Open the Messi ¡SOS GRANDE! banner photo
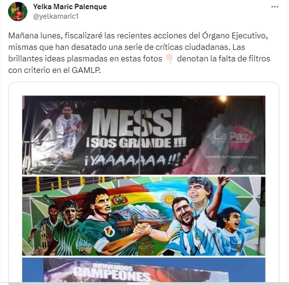This screenshot has height=285, width=289. tap(144, 135)
